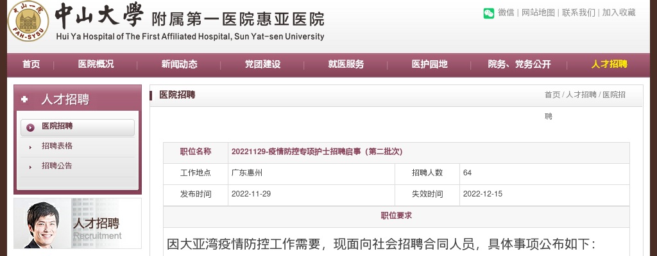
Task: Navigate to 医护园地 section
Action: tap(429, 64)
